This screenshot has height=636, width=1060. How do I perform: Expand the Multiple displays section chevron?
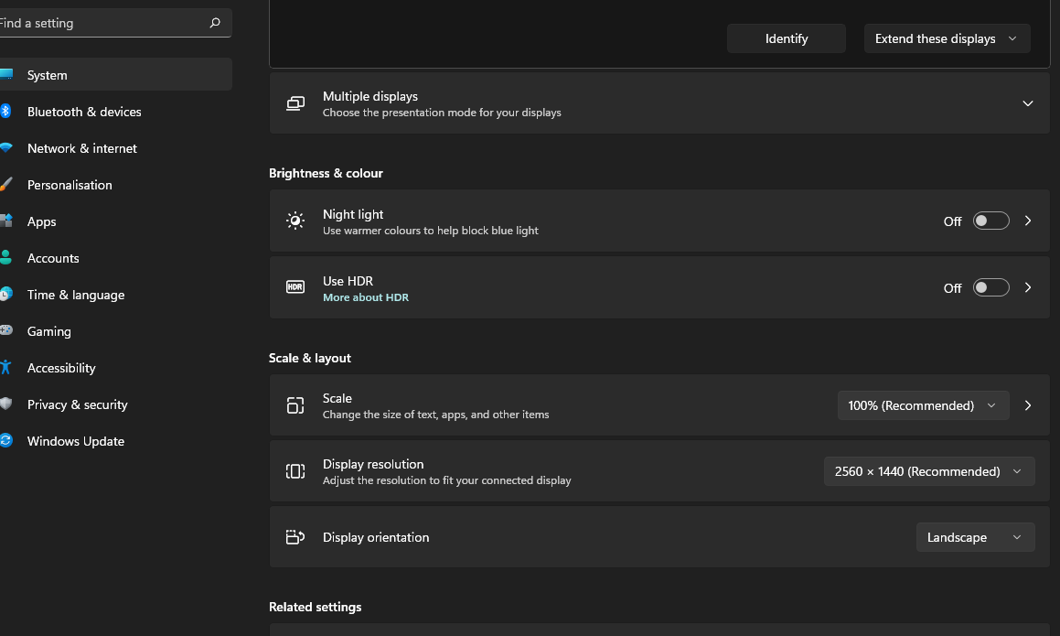click(1028, 103)
